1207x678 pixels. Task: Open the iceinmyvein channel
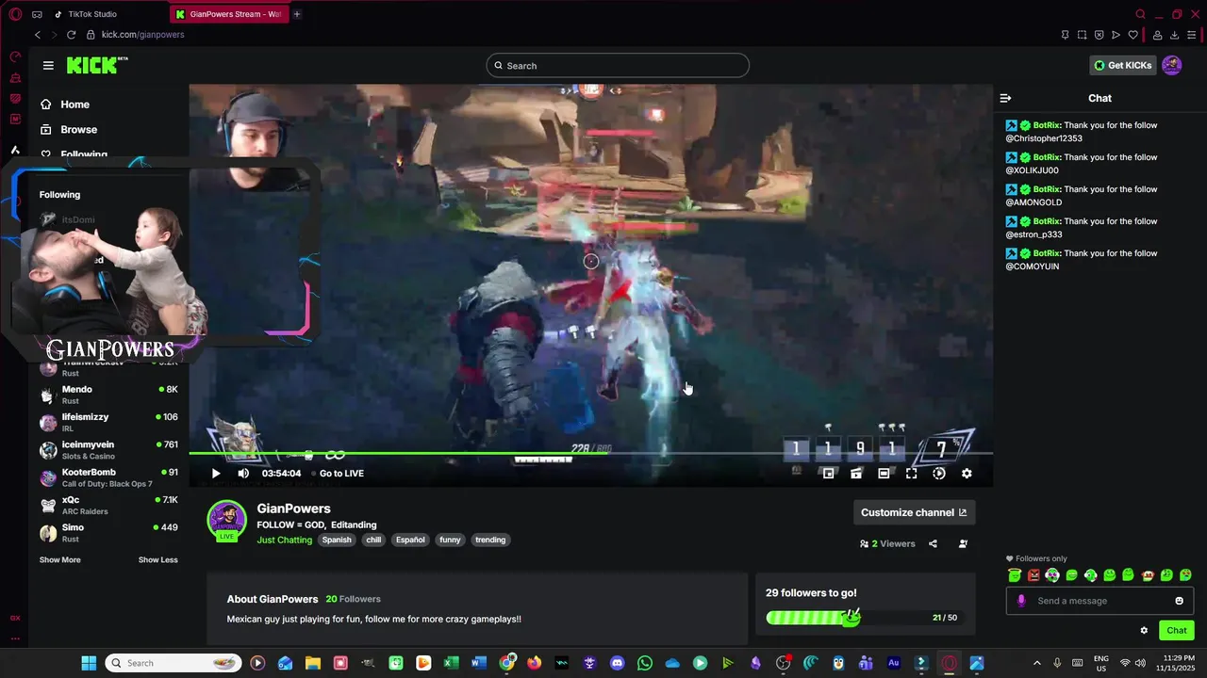[108, 450]
